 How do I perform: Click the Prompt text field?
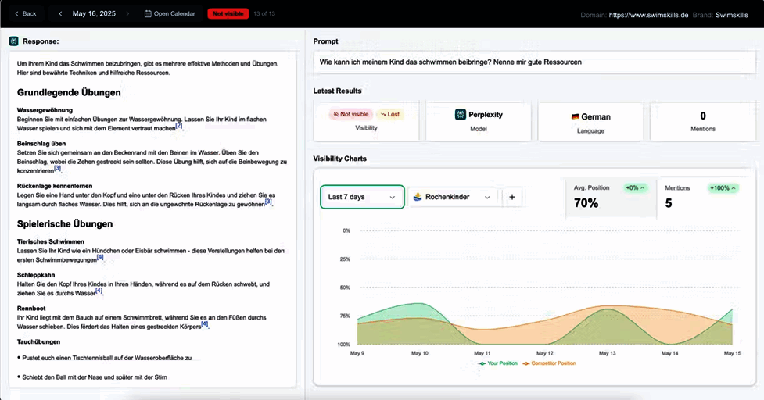pyautogui.click(x=534, y=62)
